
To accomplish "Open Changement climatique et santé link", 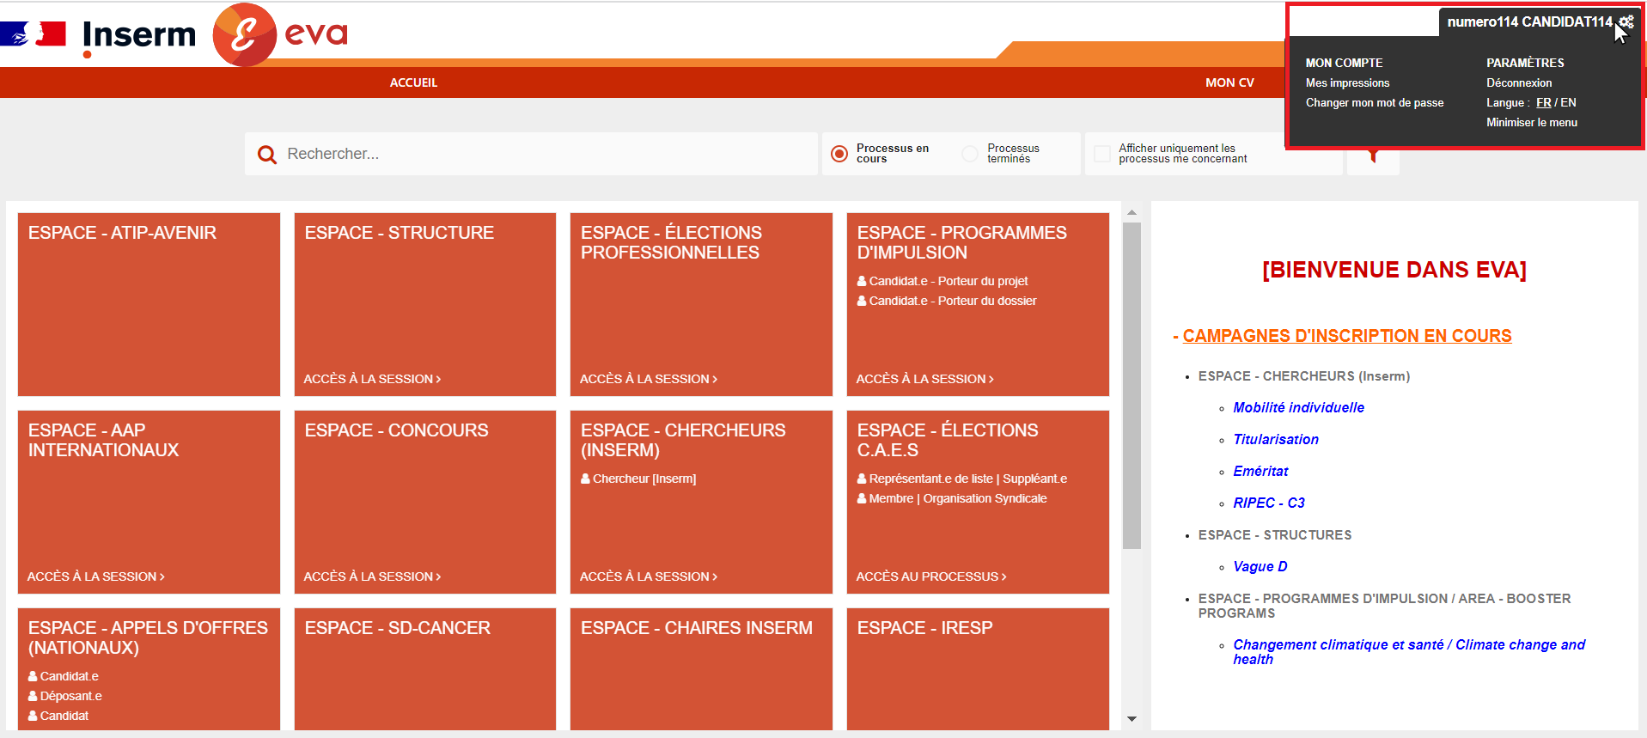I will click(1409, 651).
